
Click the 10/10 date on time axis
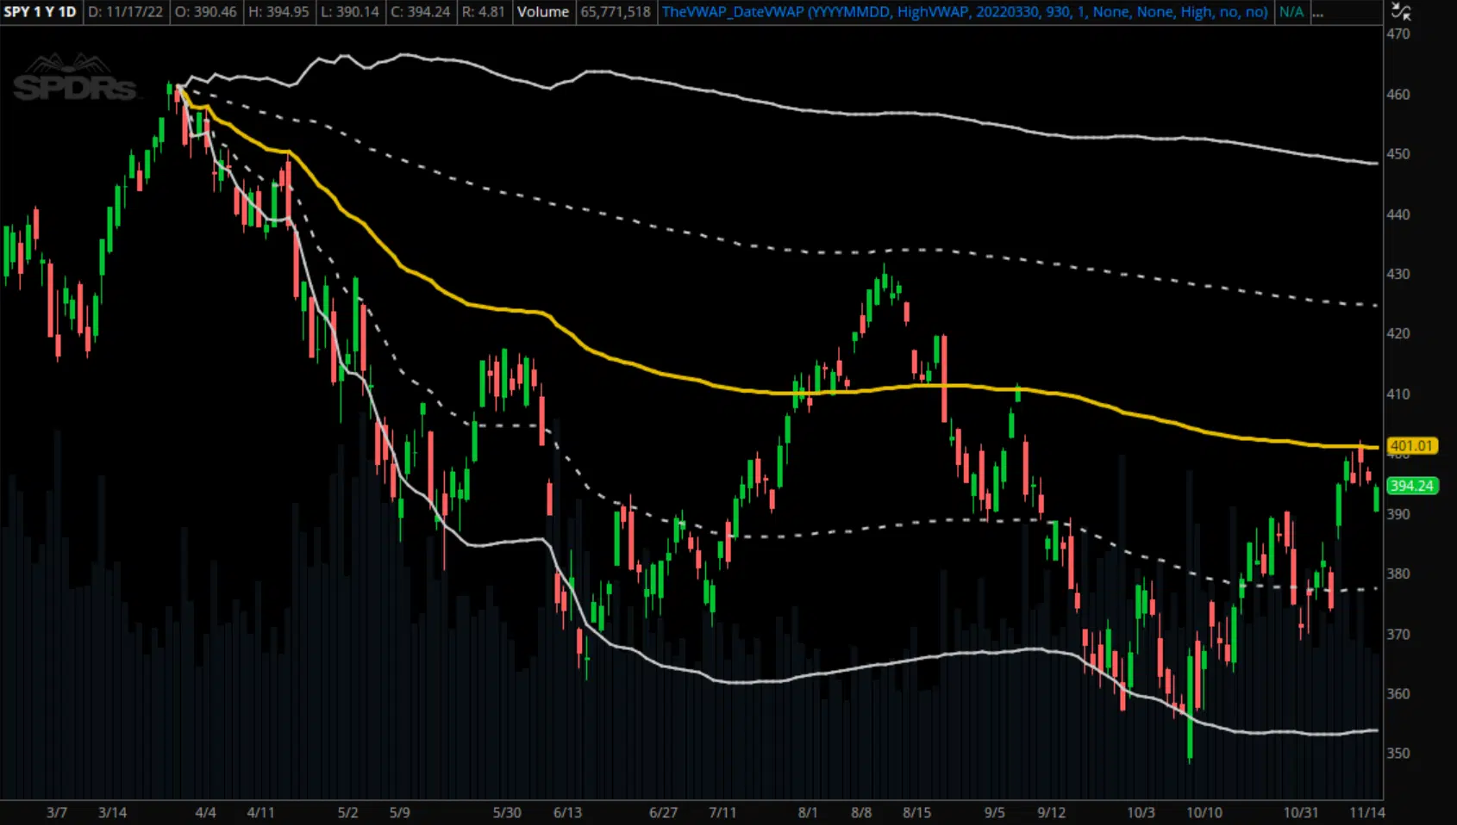[x=1204, y=812]
